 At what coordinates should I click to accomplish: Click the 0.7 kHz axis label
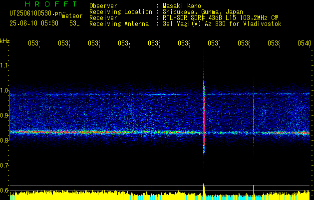pyautogui.click(x=4, y=165)
